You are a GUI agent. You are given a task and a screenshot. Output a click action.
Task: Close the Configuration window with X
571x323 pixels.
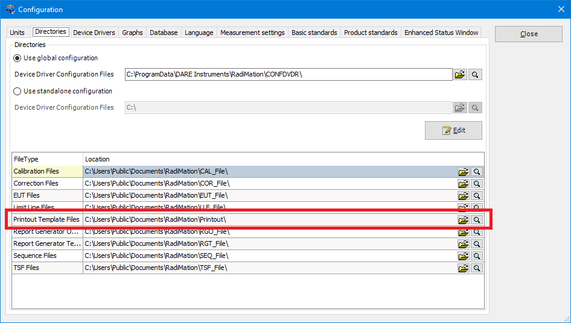561,9
